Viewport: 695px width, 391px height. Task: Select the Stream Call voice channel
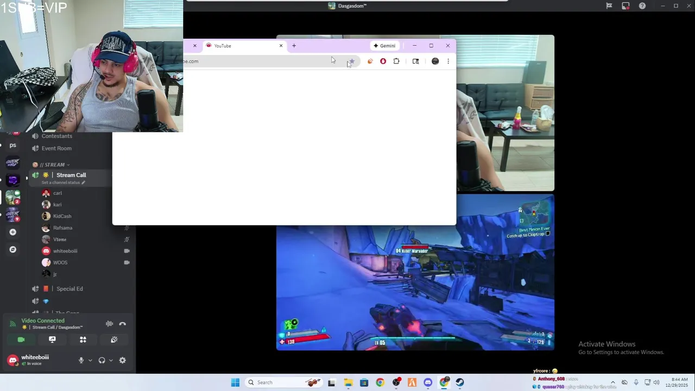(x=71, y=175)
